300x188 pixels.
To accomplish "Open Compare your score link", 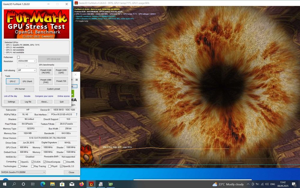I will coord(44,96).
